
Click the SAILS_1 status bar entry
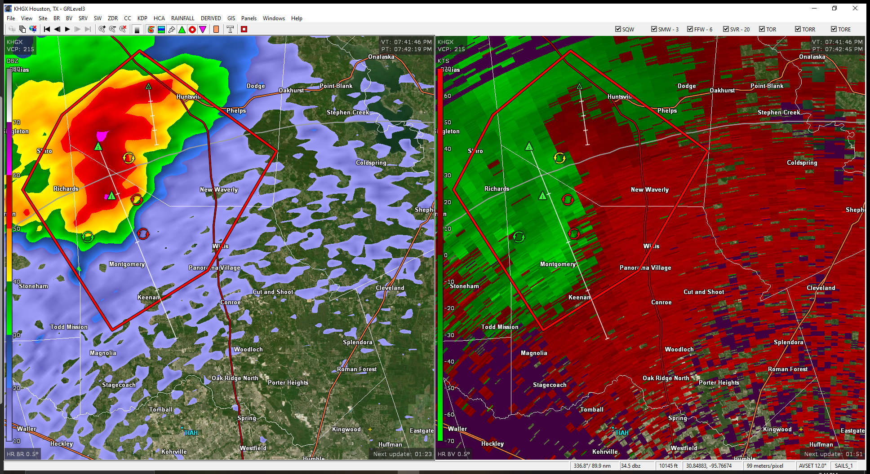coord(843,466)
